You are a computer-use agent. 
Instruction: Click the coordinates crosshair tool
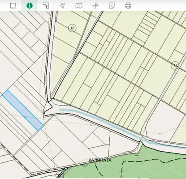click(95, 6)
